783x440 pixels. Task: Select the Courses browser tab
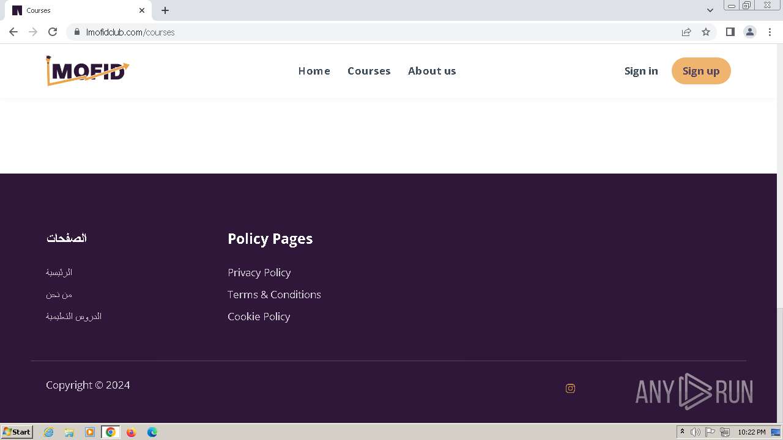tap(80, 10)
